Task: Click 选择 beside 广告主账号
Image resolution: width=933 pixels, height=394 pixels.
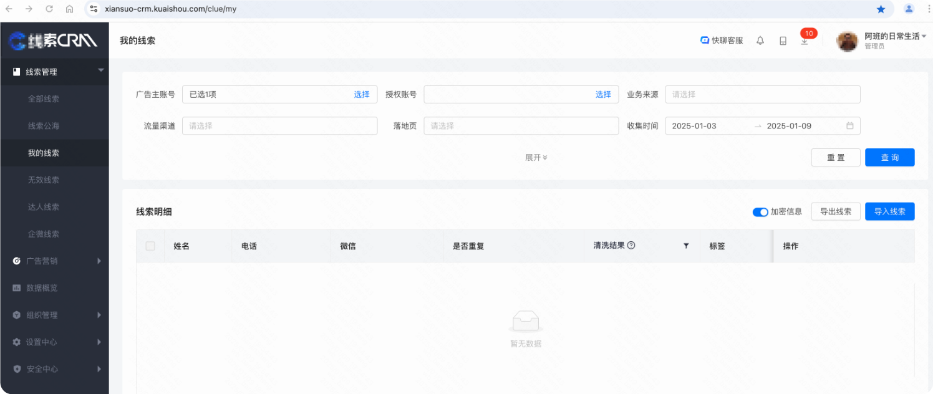Action: tap(360, 94)
